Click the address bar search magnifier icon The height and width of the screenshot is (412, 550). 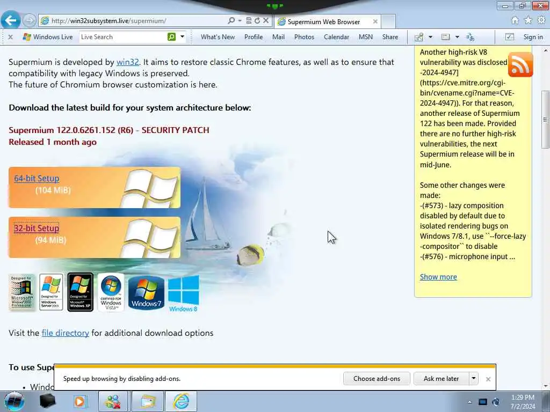(231, 21)
